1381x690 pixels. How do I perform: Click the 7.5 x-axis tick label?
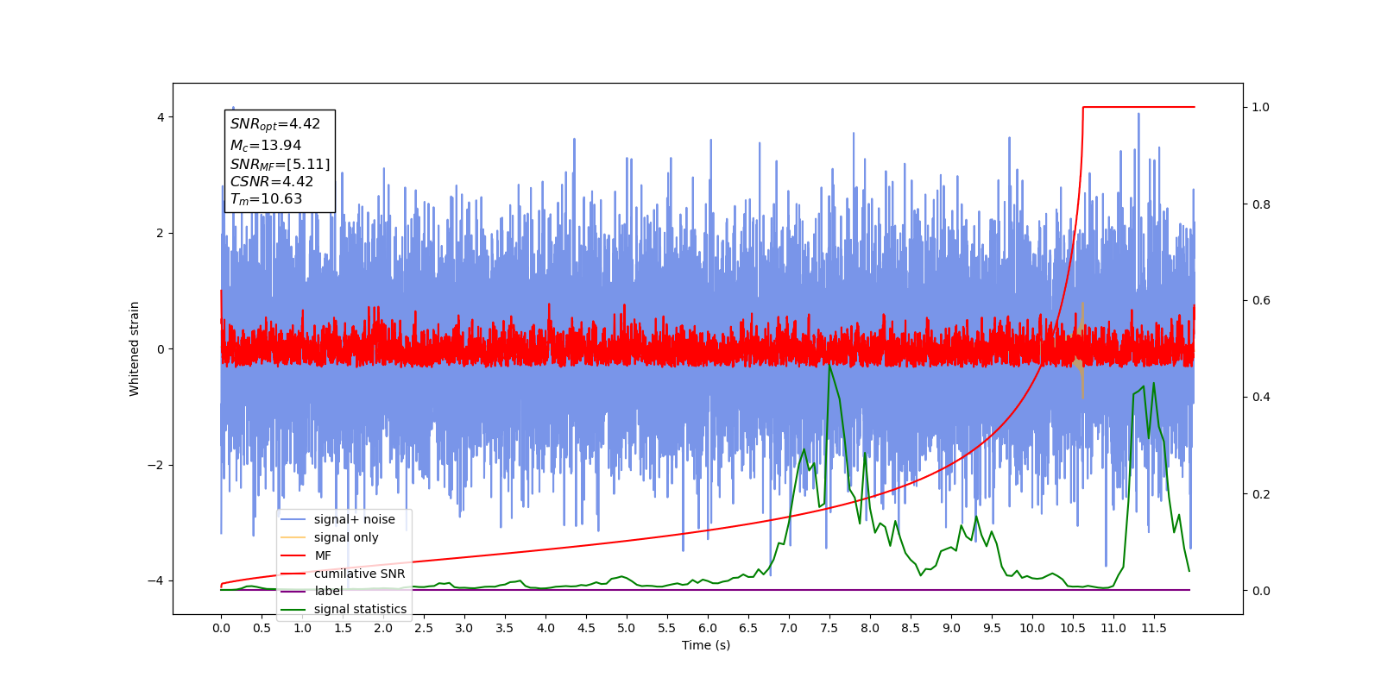pyautogui.click(x=829, y=628)
